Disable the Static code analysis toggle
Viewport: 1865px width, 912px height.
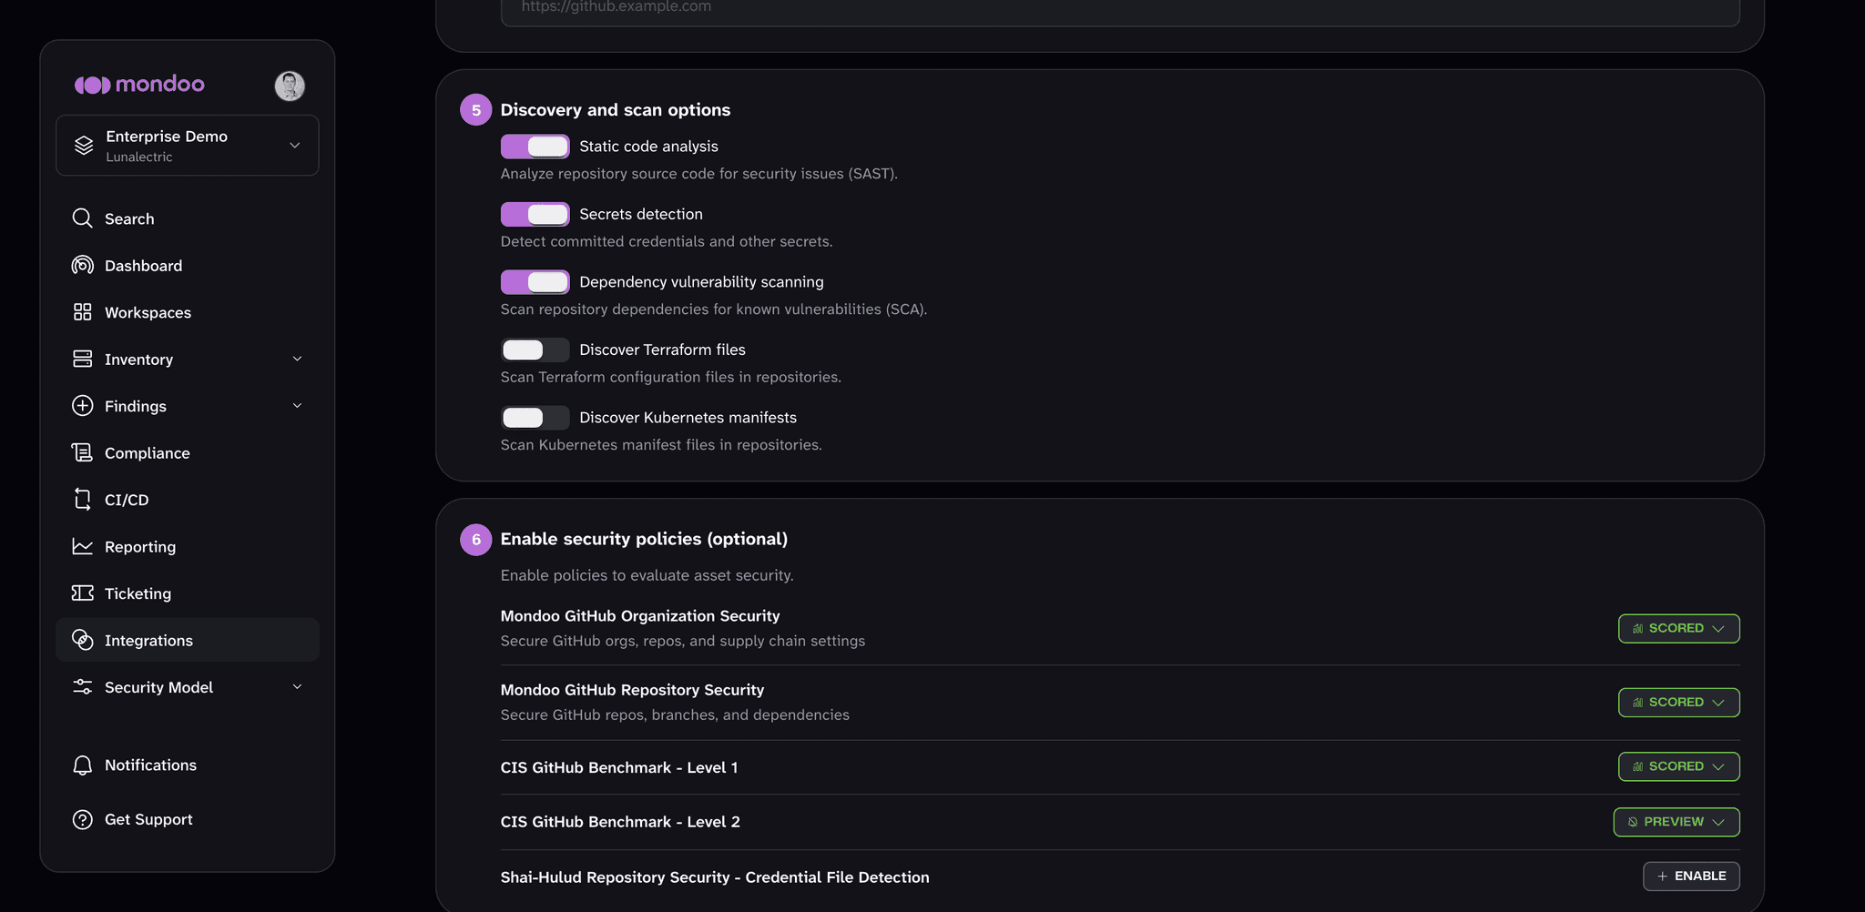tap(535, 147)
